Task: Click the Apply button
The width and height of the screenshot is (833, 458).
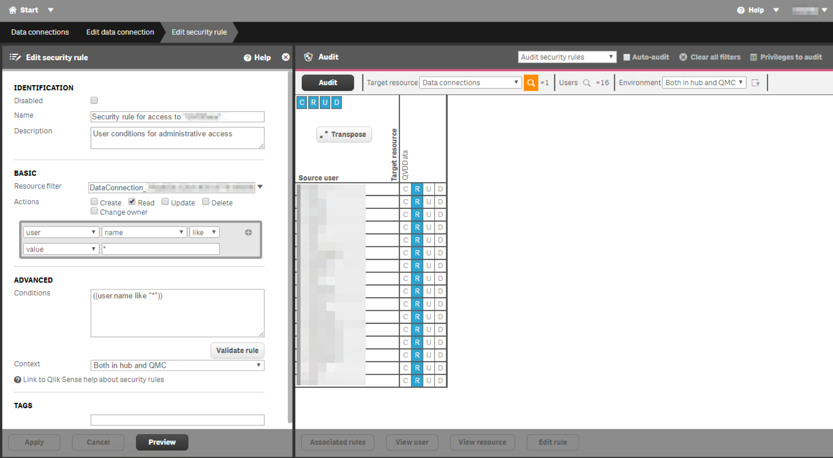Action: pyautogui.click(x=34, y=442)
